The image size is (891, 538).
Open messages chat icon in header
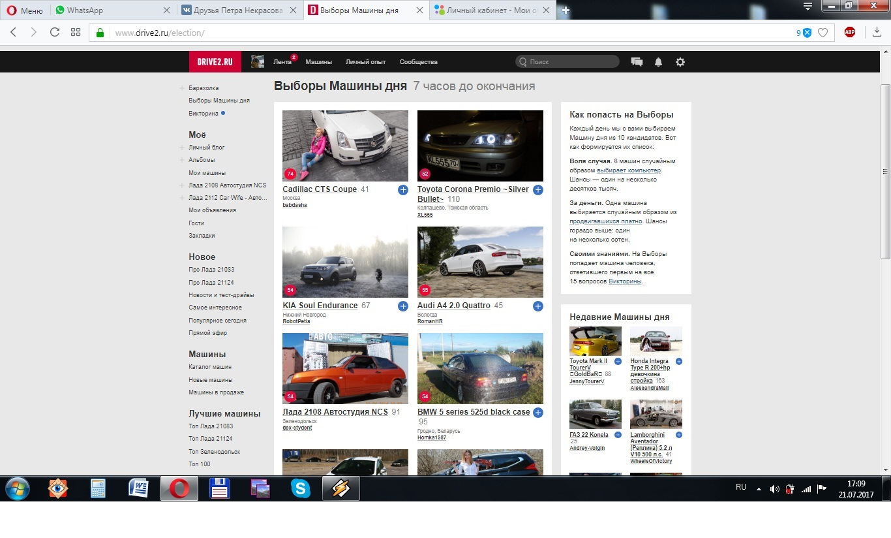pyautogui.click(x=637, y=62)
